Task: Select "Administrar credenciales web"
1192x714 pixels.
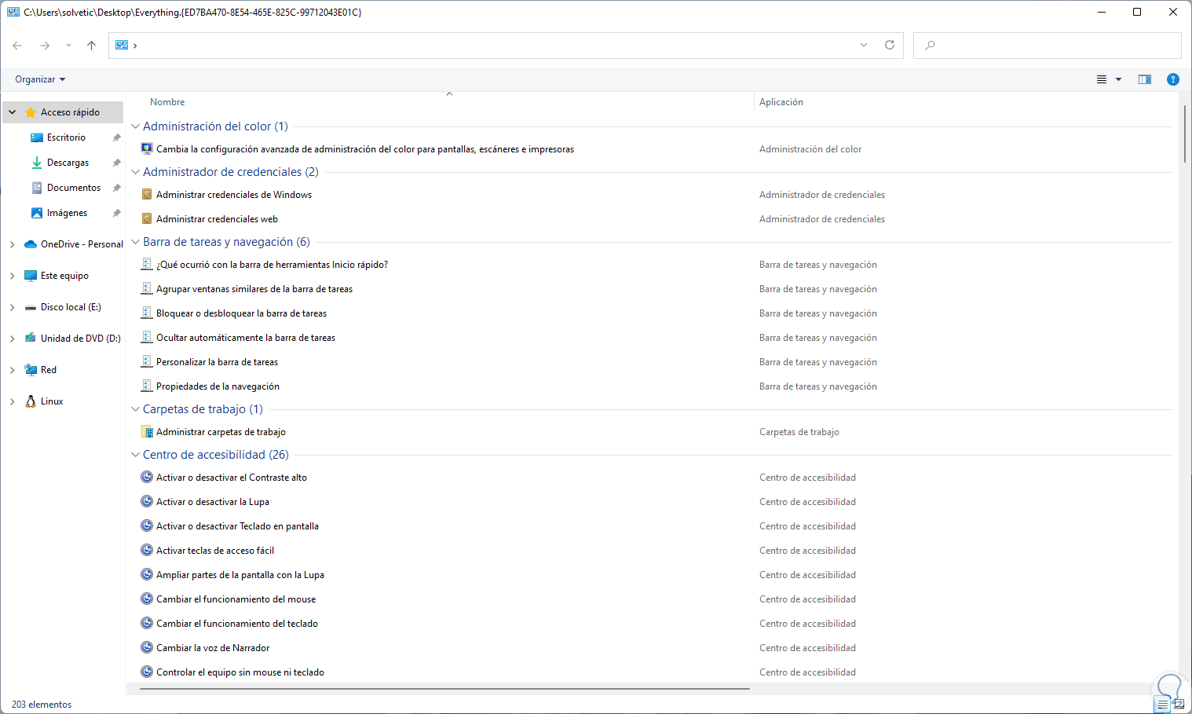Action: point(217,219)
